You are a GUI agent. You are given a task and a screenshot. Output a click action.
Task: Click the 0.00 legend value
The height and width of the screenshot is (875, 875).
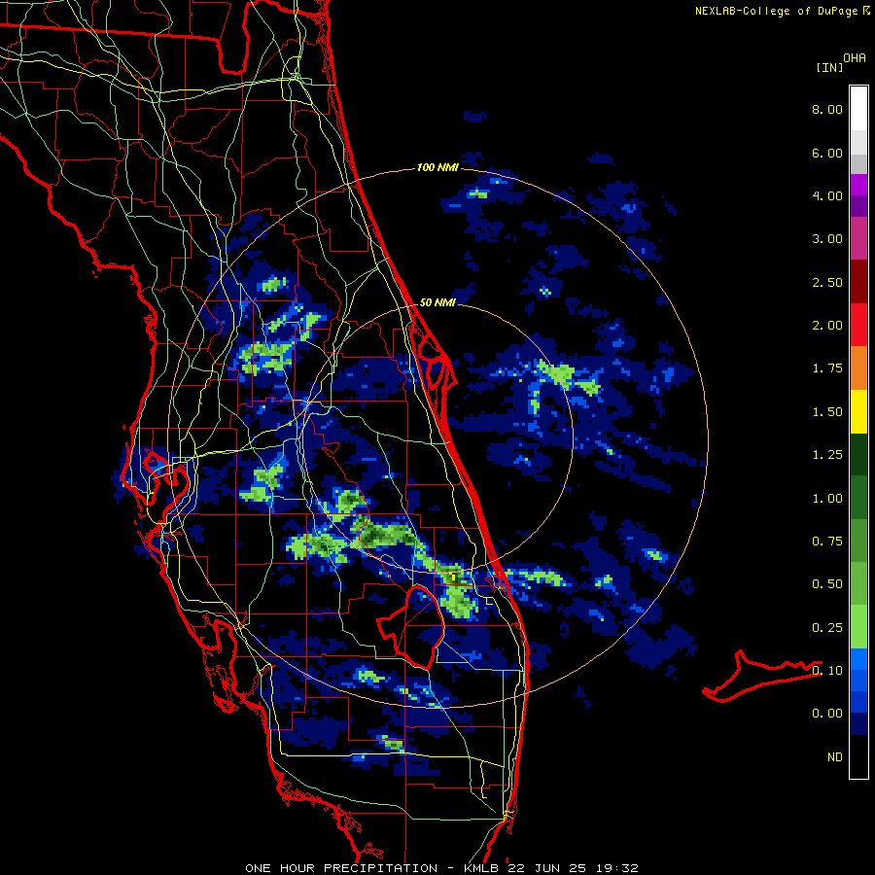[x=827, y=714]
